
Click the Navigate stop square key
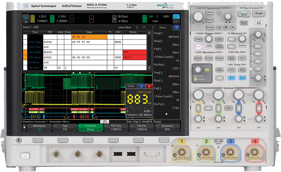pyautogui.click(x=226, y=27)
